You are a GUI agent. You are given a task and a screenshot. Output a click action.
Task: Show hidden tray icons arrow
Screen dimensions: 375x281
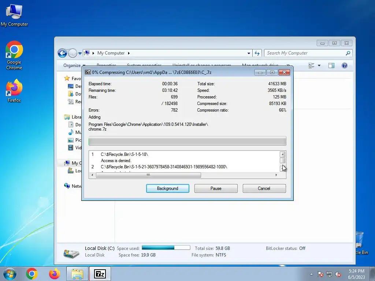tap(311, 274)
